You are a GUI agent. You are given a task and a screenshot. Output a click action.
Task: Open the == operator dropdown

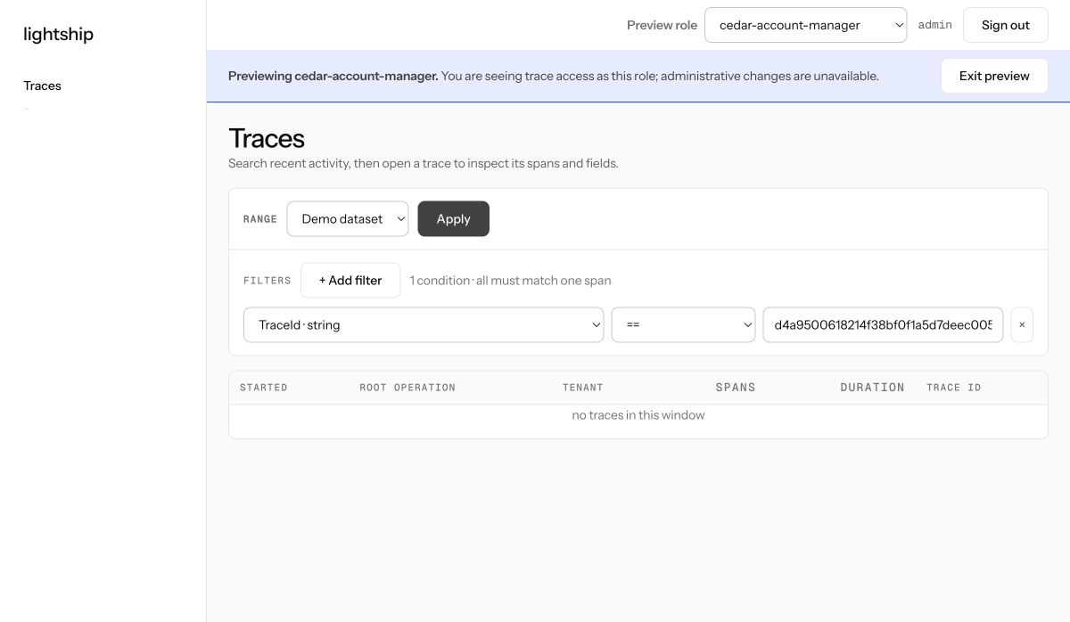pos(684,325)
